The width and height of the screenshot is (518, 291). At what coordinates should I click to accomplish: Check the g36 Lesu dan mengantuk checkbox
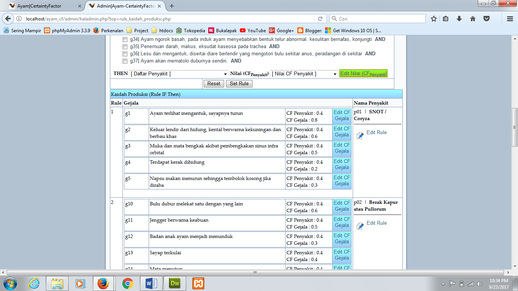pos(125,54)
